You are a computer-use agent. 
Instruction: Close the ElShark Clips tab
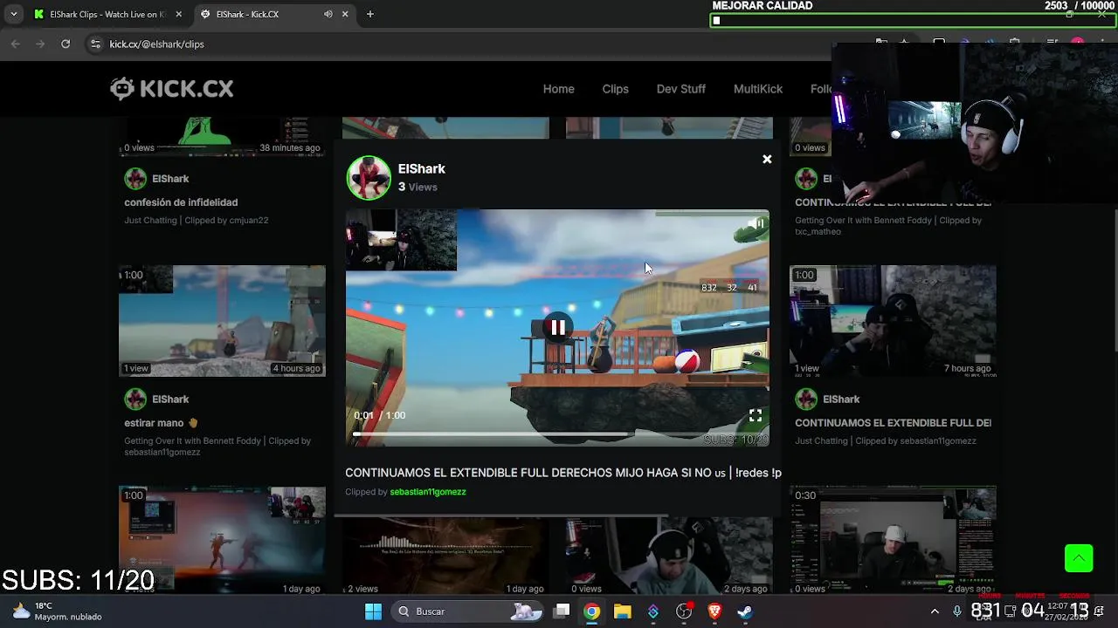tap(179, 14)
